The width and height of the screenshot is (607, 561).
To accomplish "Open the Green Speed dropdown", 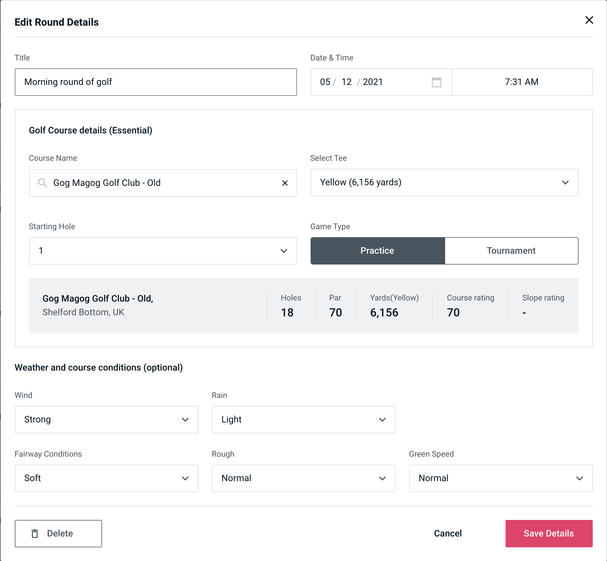I will [500, 479].
